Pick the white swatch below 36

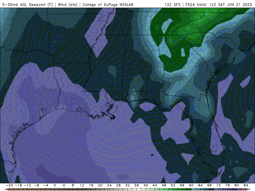click(x=139, y=189)
